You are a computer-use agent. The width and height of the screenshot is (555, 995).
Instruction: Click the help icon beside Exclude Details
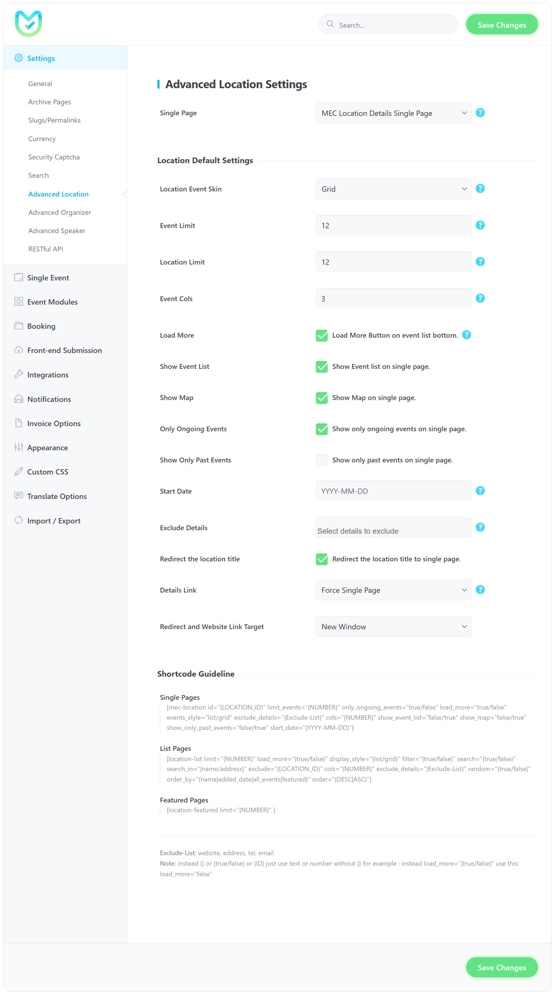click(x=480, y=527)
